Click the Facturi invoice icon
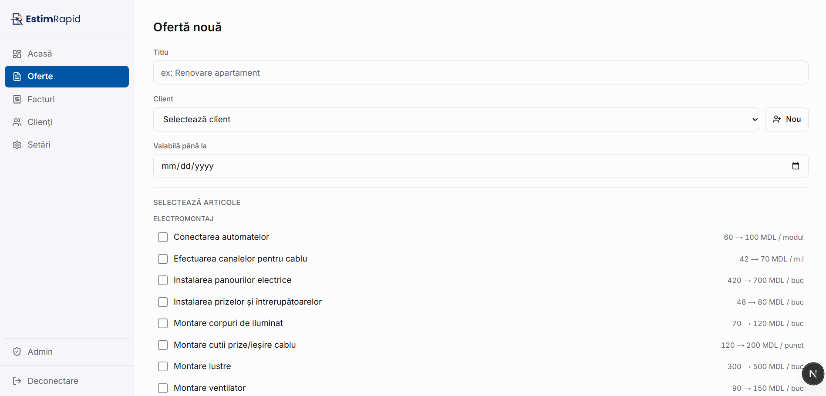This screenshot has height=396, width=826. [17, 99]
